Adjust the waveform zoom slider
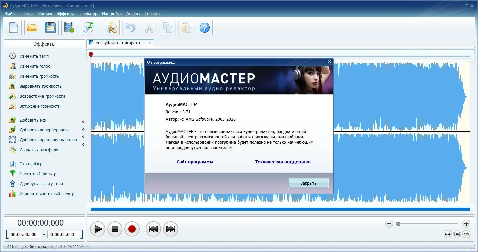This screenshot has width=478, height=252. [398, 224]
